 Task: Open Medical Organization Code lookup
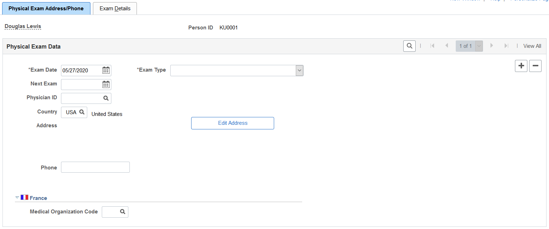coord(123,212)
